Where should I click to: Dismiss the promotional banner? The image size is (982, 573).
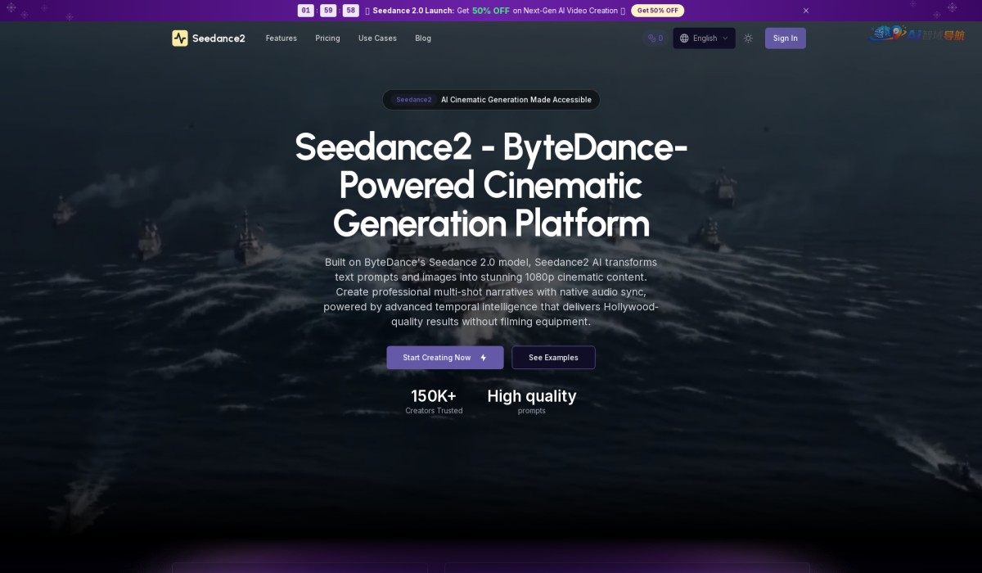(x=805, y=11)
